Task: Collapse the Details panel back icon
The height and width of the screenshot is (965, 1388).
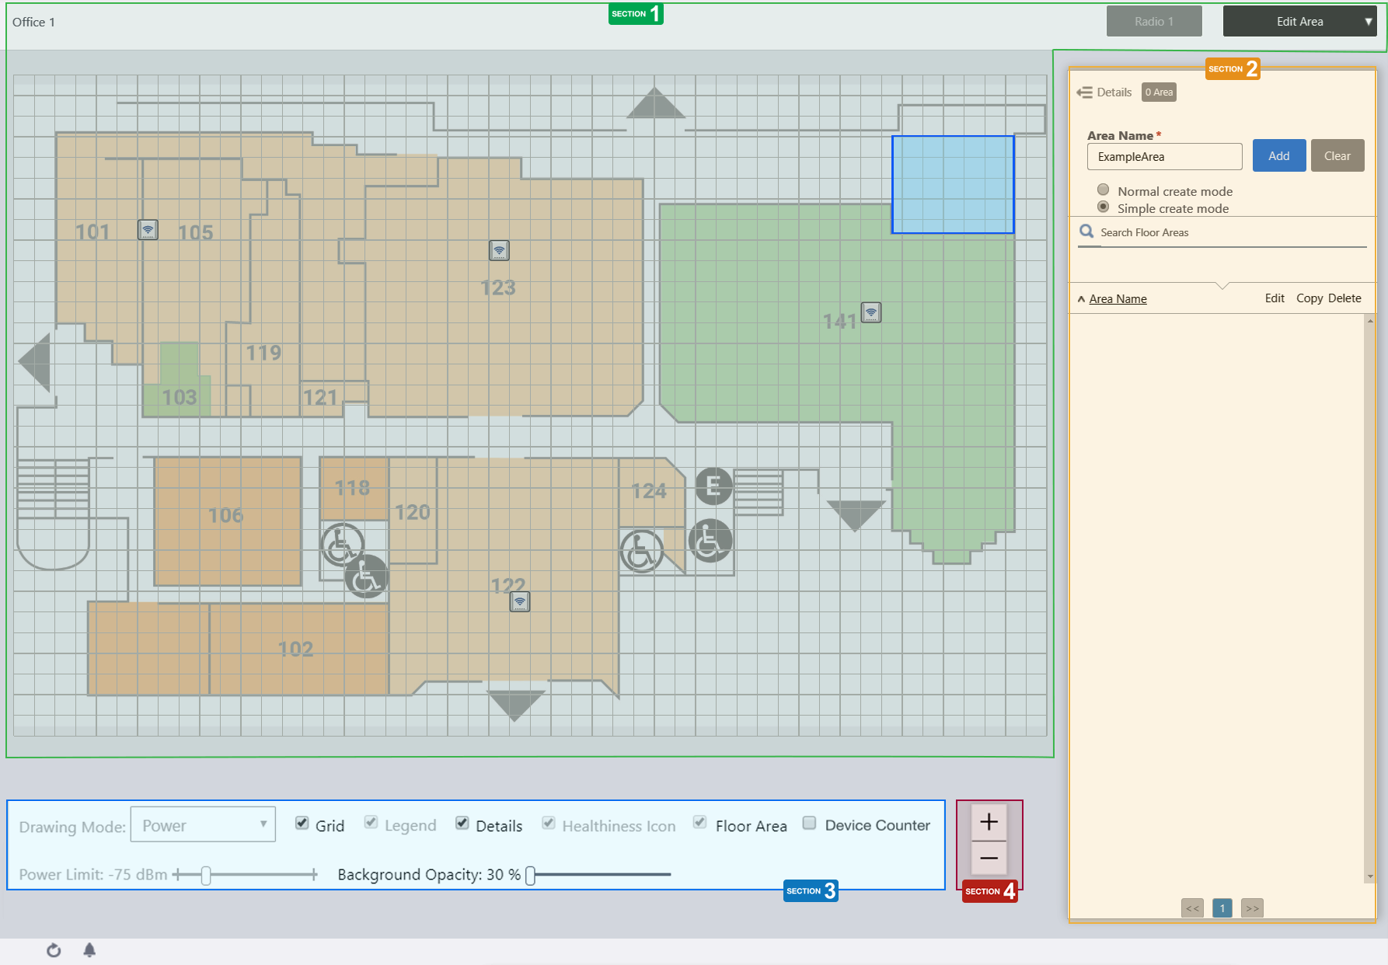Action: click(x=1084, y=92)
